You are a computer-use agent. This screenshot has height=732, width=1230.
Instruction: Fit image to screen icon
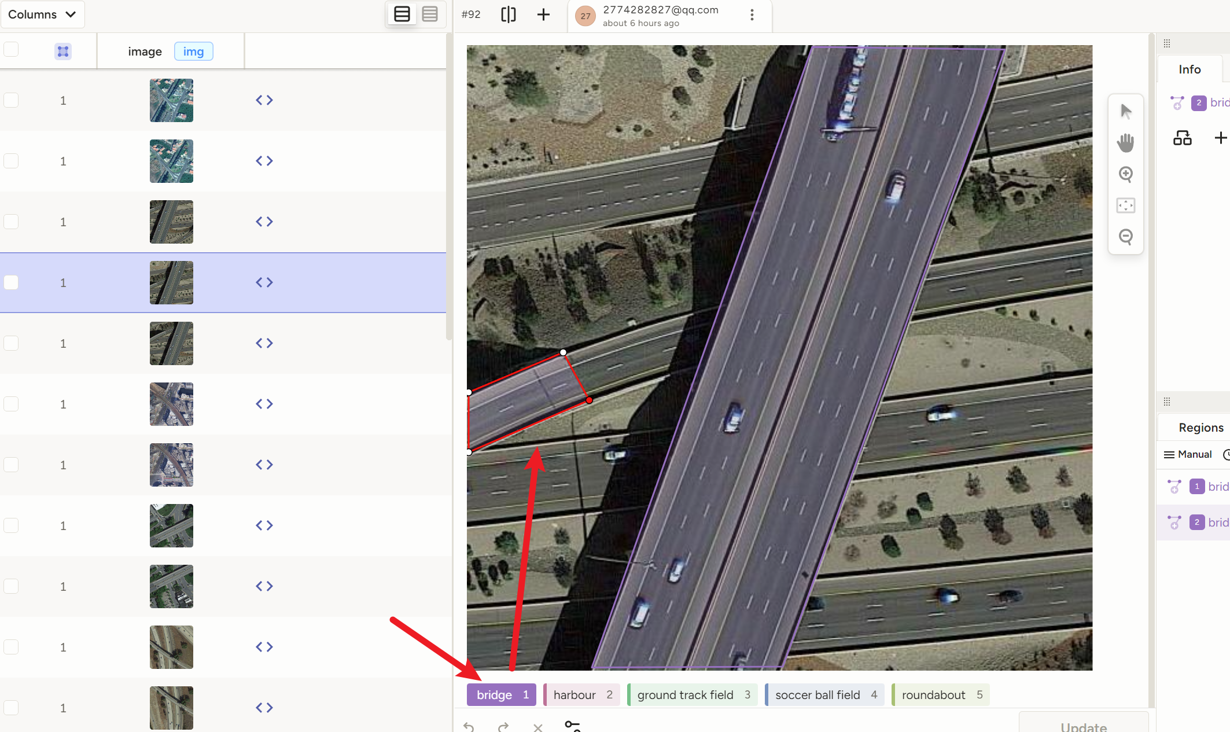click(1125, 205)
